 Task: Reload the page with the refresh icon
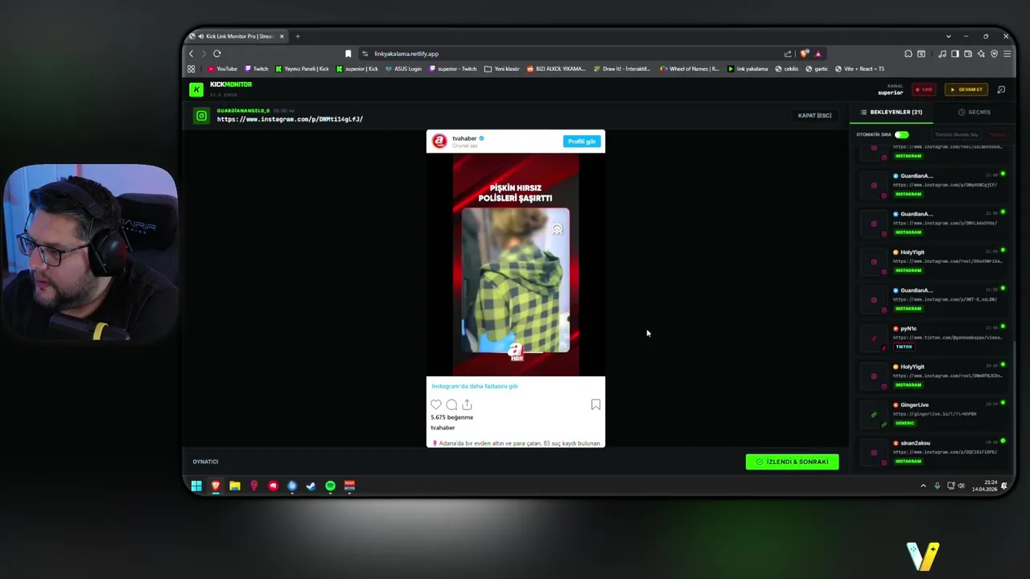216,54
